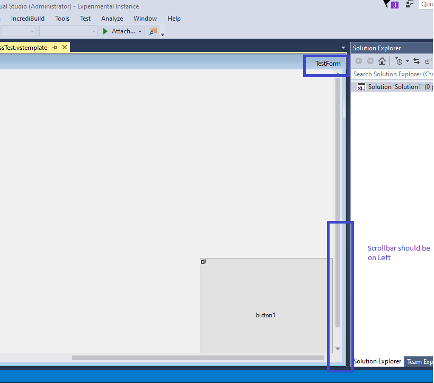Viewport: 434px width, 383px height.
Task: Click the Send Feedback icon in title bar
Action: pos(409,4)
